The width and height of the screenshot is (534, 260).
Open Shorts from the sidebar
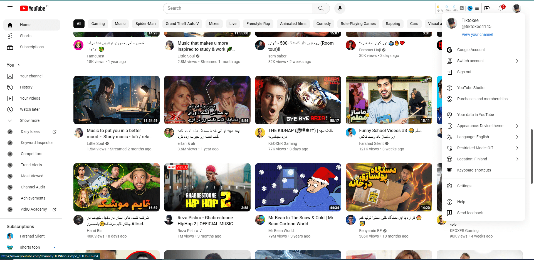click(26, 36)
